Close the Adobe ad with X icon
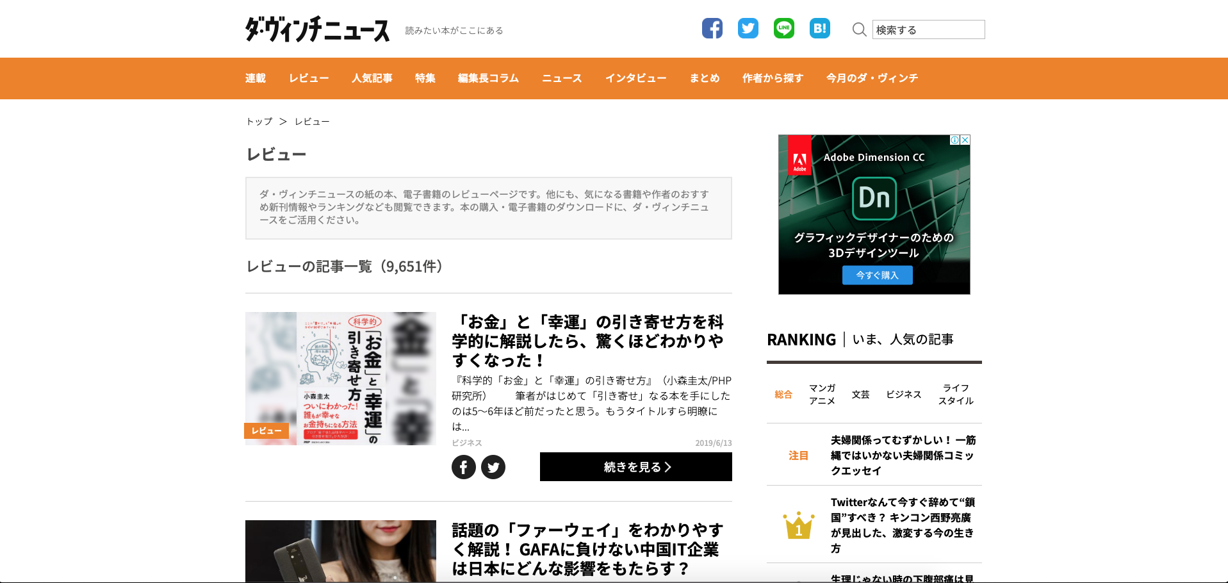The image size is (1228, 583). click(x=965, y=140)
